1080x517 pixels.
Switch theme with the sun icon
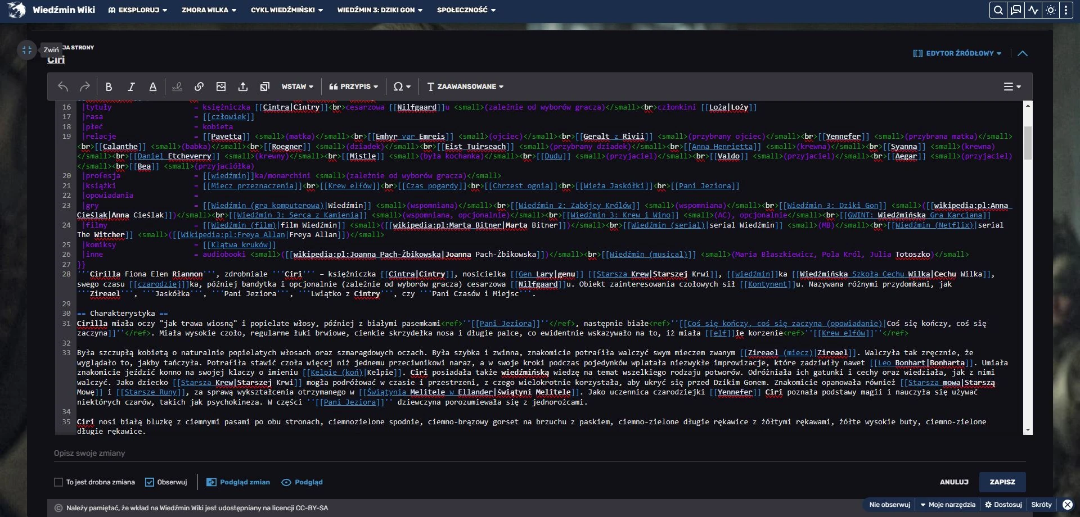(1050, 10)
